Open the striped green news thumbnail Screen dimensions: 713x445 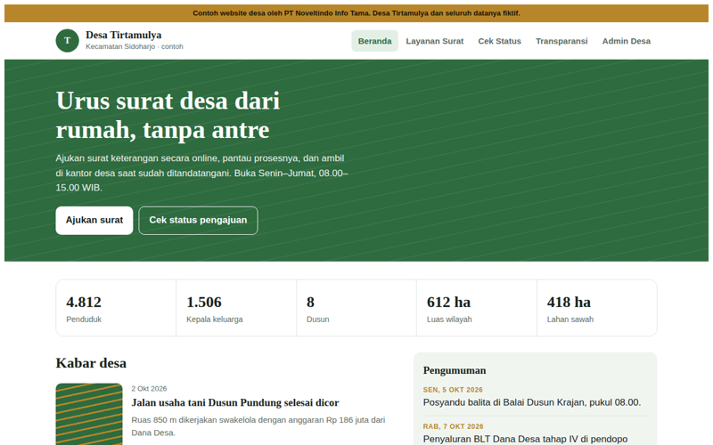pyautogui.click(x=89, y=414)
